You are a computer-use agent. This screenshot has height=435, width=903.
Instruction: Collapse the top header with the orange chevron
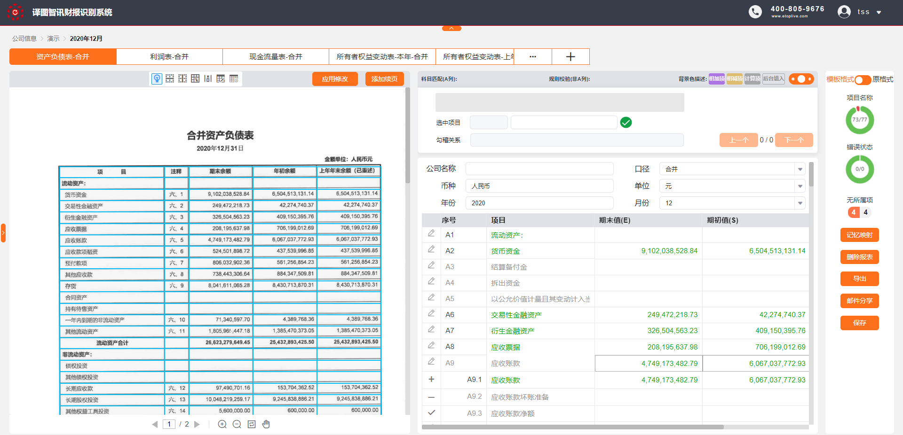(x=451, y=28)
